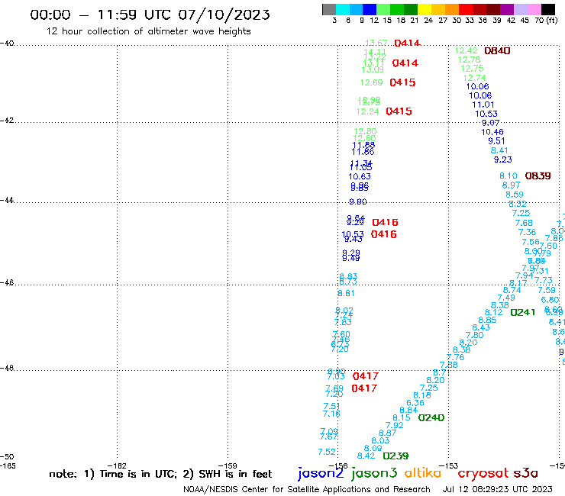Click the '70 (ft)' legend scale label
Image resolution: width=565 pixels, height=496 pixels.
click(546, 20)
